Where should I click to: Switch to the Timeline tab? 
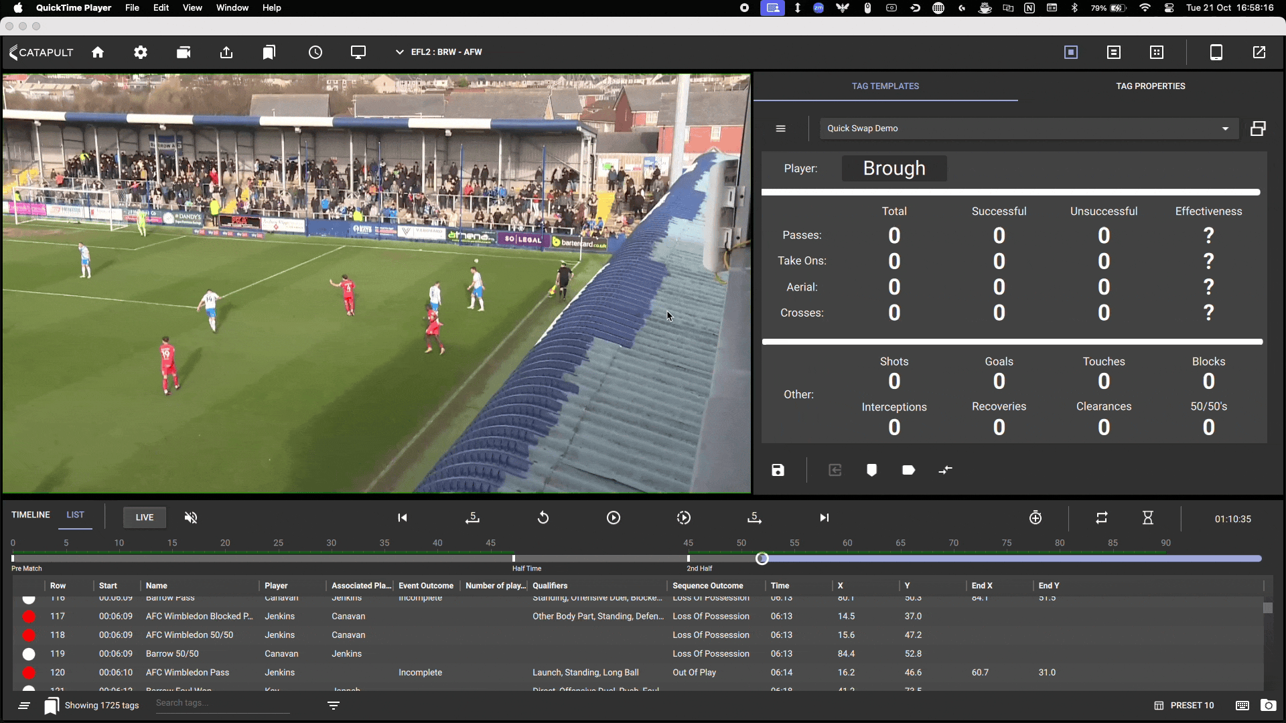(31, 515)
